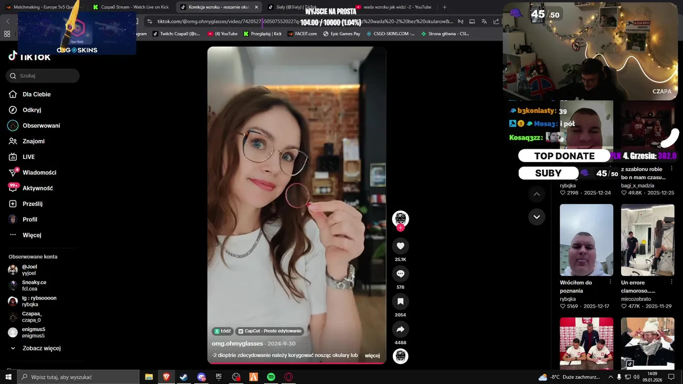This screenshot has width=683, height=384.
Task: Click the TikTok search field
Action: point(43,76)
